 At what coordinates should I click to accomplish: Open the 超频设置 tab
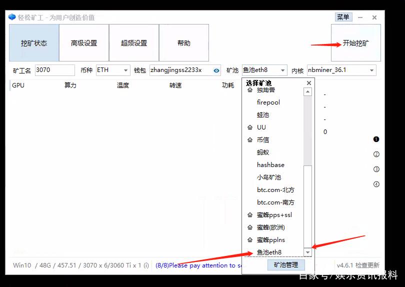click(134, 43)
